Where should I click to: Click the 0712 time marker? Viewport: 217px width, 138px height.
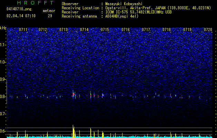point(43,29)
